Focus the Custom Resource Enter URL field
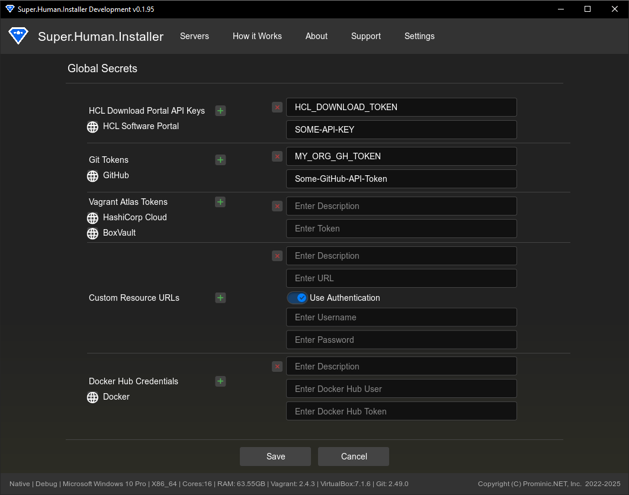 401,278
